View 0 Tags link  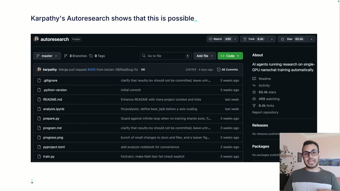pos(100,56)
